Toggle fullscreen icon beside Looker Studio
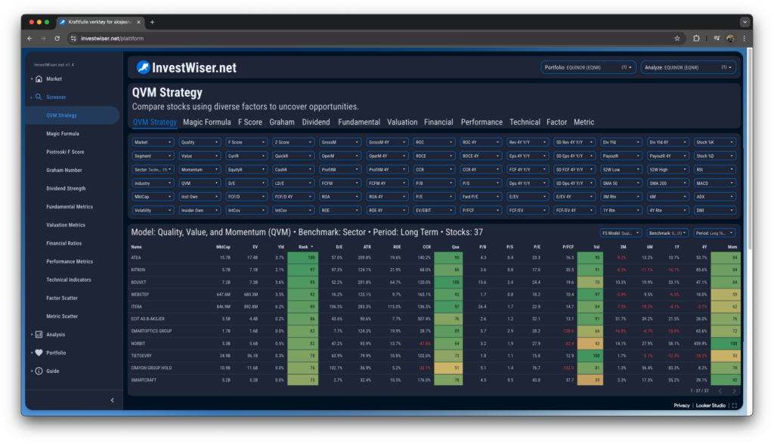 735,405
